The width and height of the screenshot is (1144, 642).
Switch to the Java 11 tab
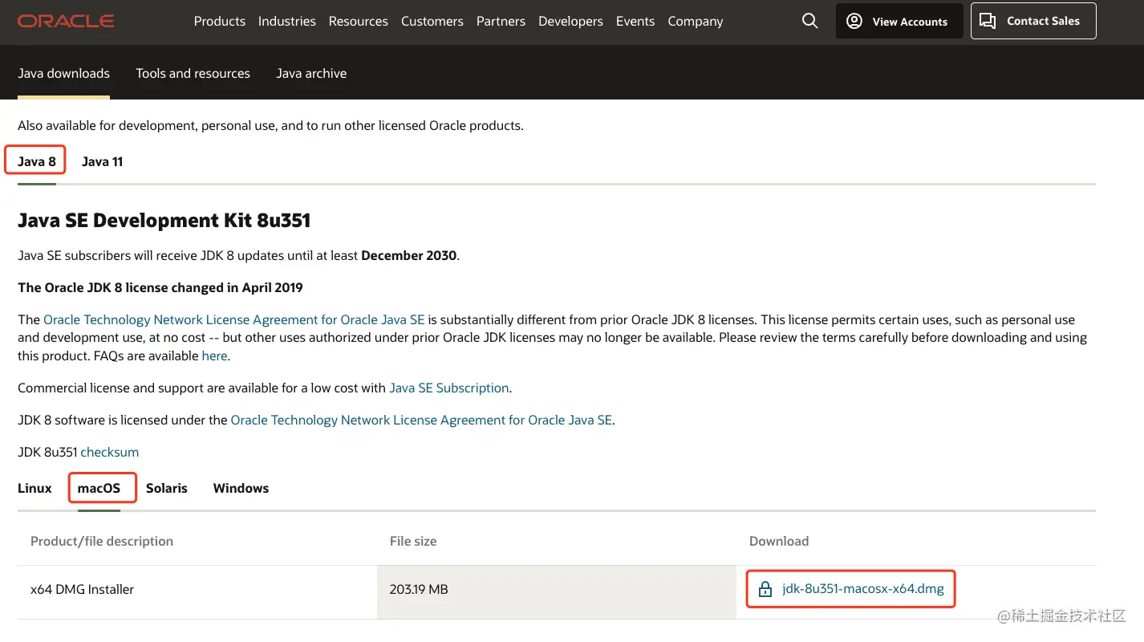coord(103,161)
